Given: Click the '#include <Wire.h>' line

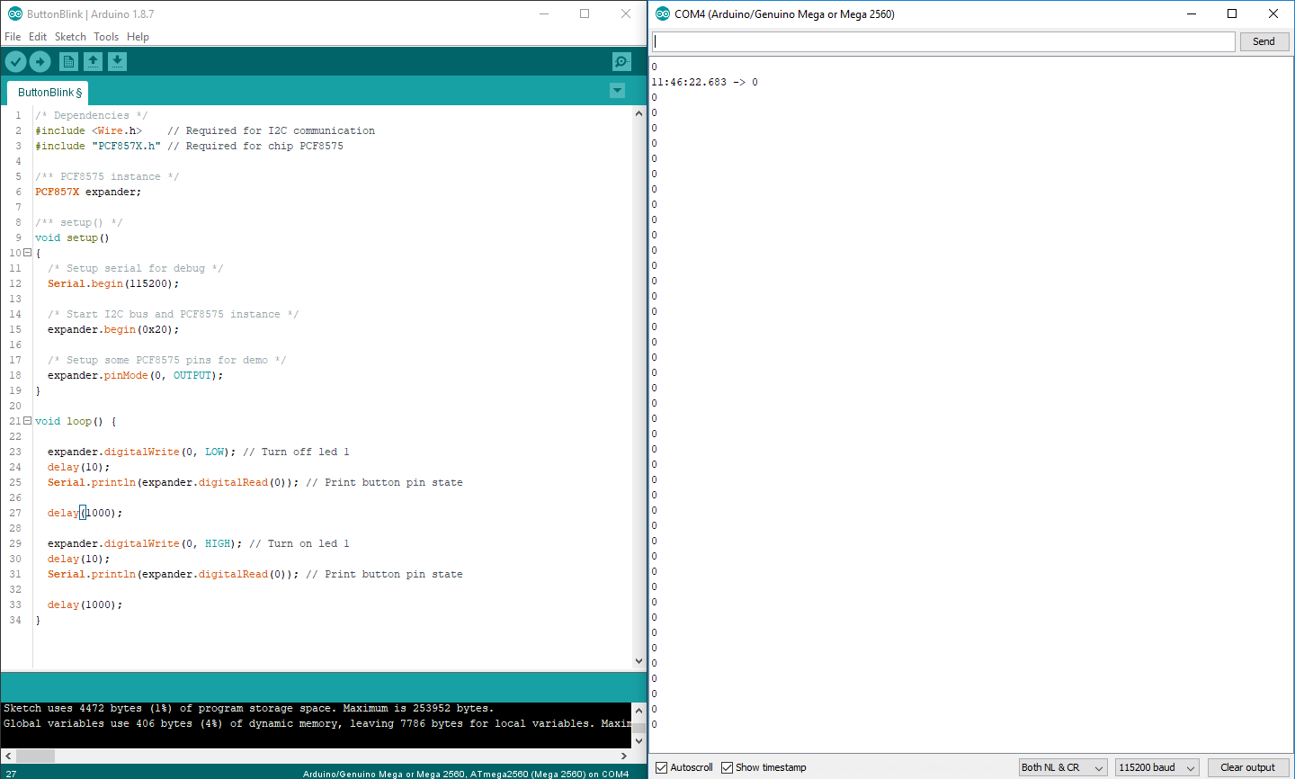Looking at the screenshot, I should [88, 130].
